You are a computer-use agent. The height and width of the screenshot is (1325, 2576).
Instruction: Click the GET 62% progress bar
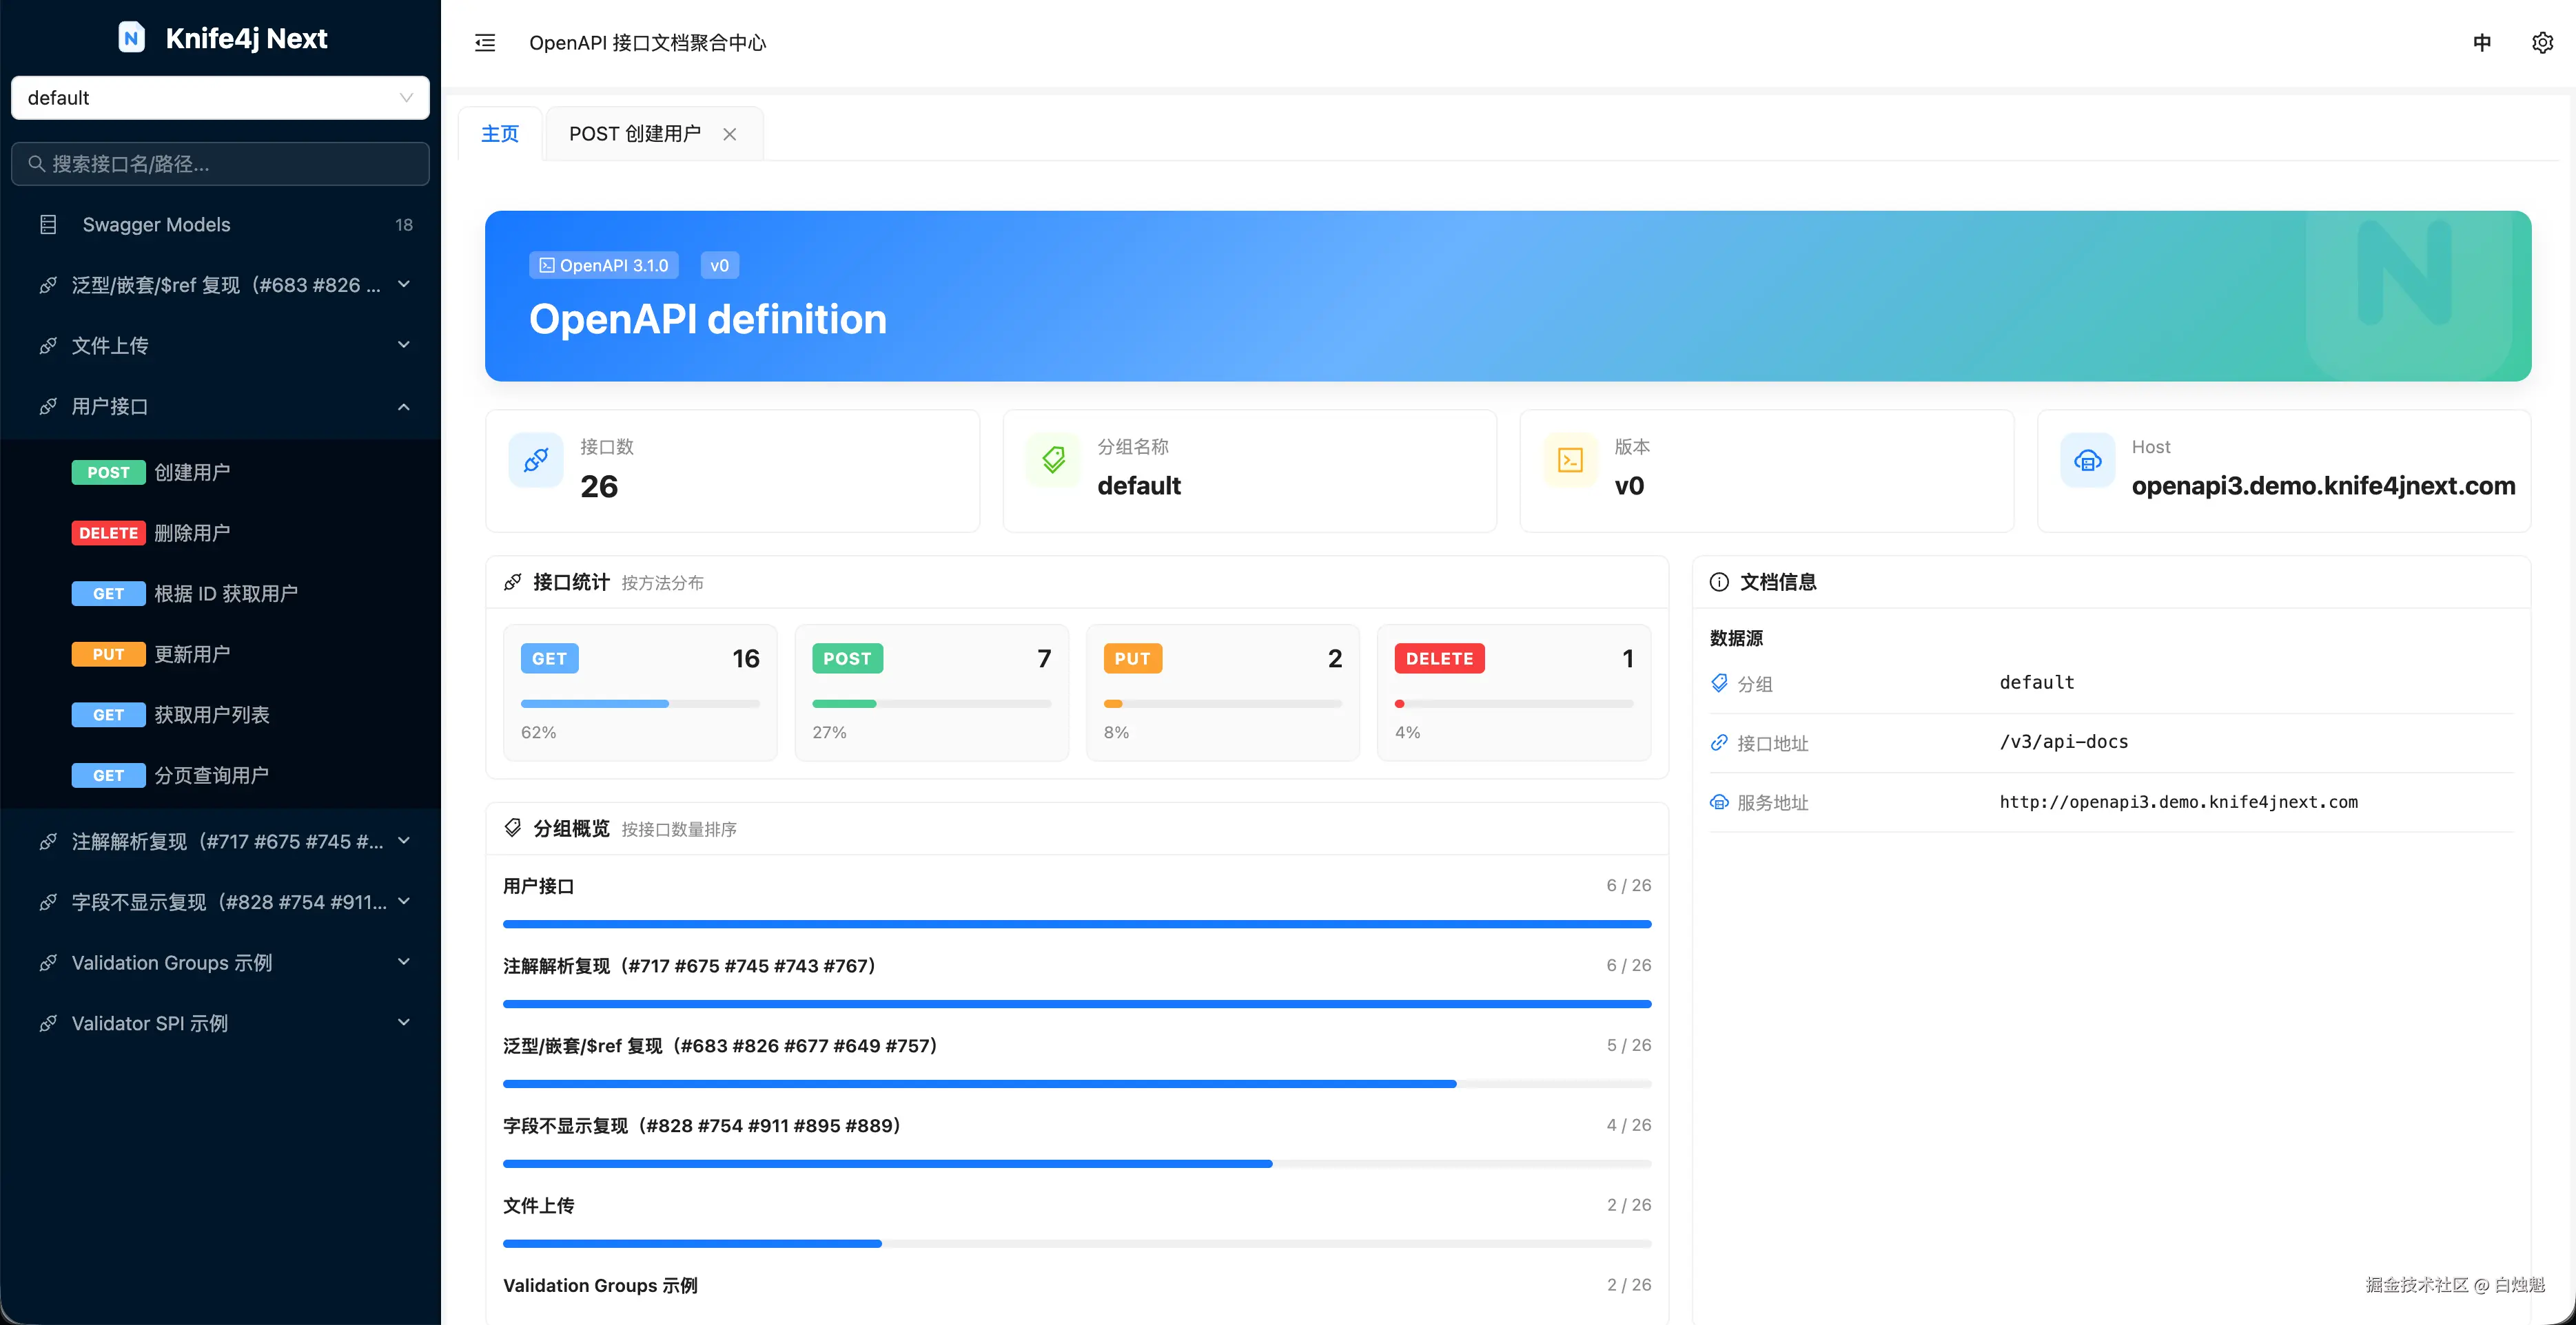click(640, 705)
